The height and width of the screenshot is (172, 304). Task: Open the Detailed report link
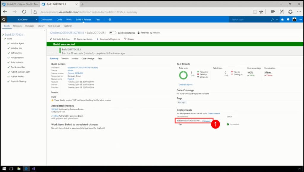pos(186,85)
